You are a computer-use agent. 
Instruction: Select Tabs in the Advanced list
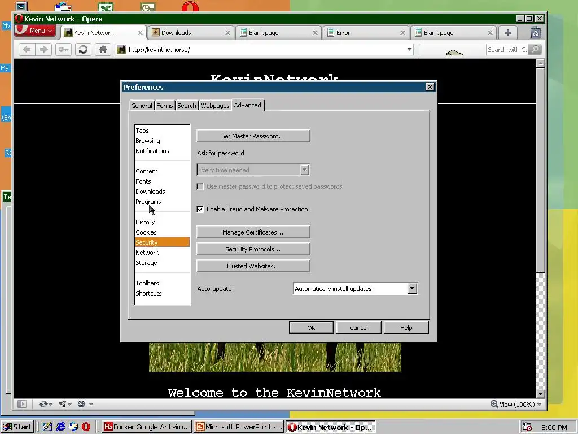(162, 131)
